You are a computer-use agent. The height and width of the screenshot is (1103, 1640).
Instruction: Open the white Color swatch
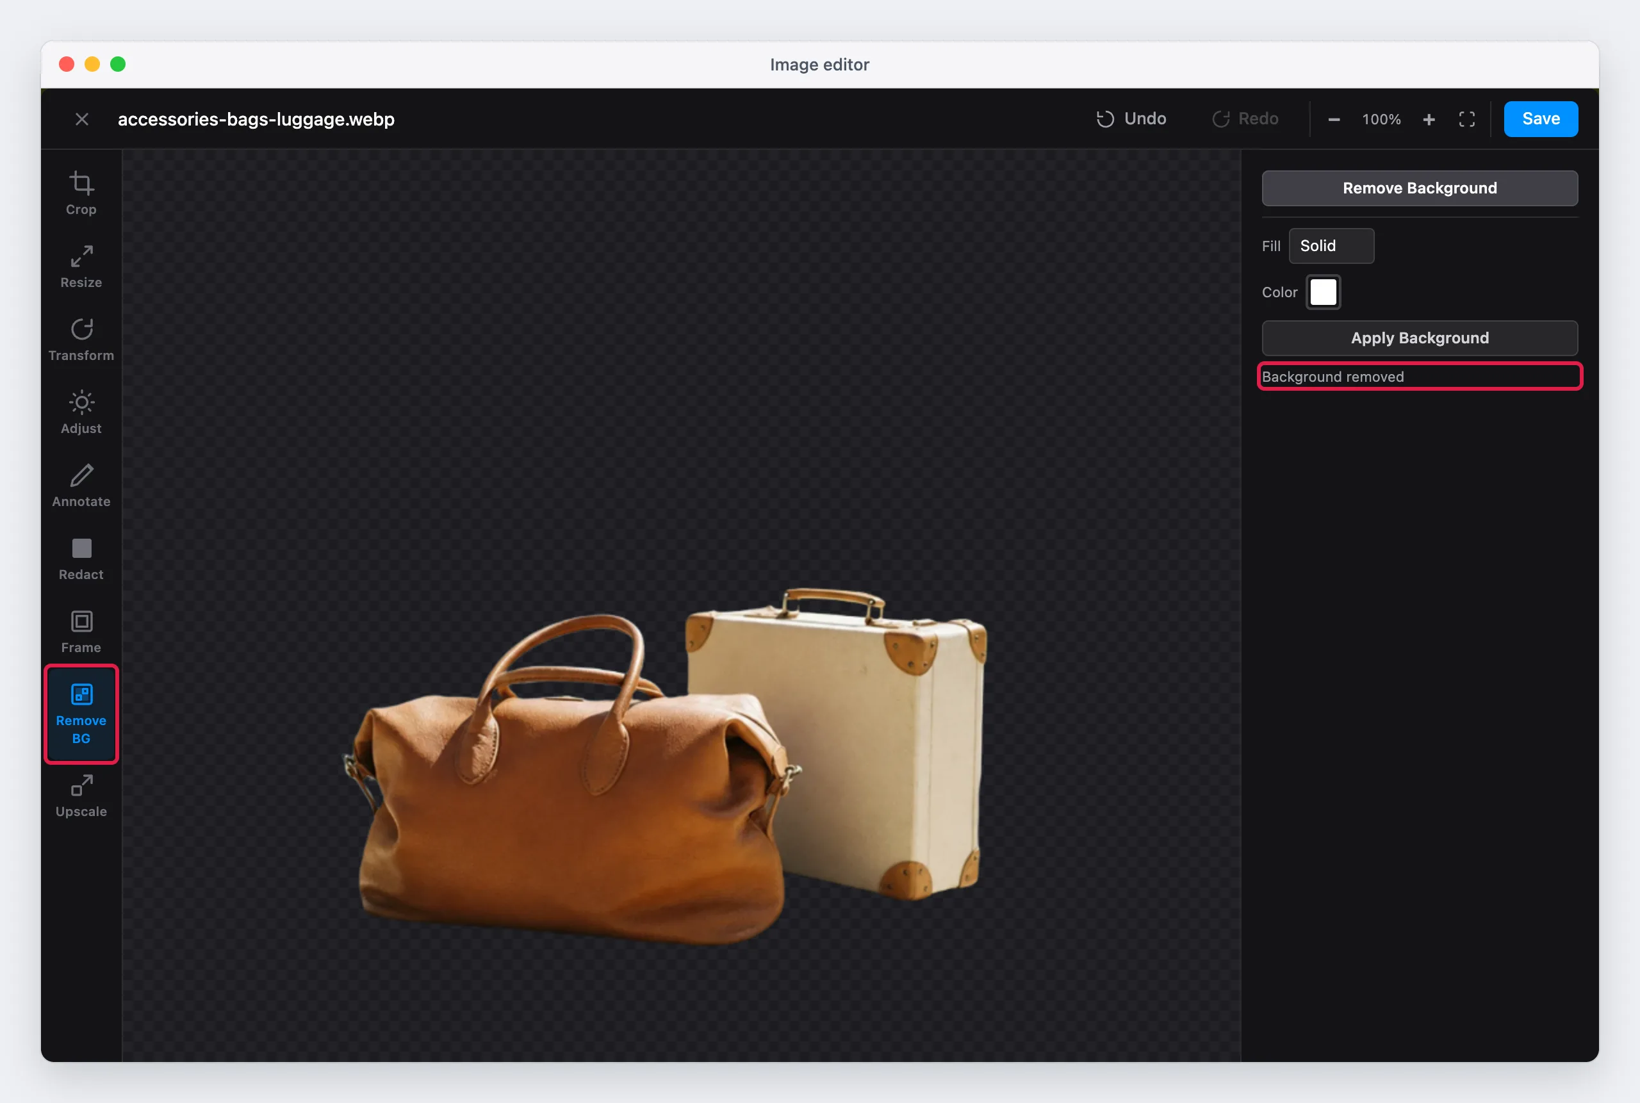tap(1324, 292)
